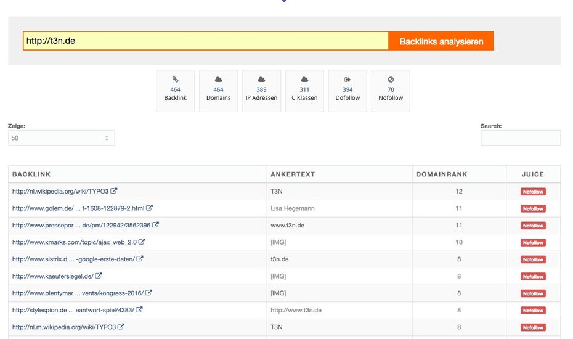Click Nofollow badge in the golem.de row

533,209
